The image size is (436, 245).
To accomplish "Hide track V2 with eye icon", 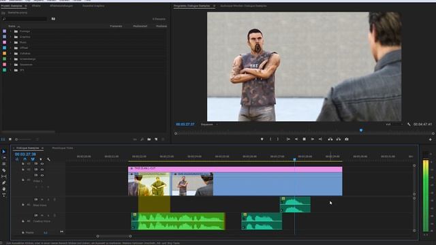I will click(x=42, y=169).
